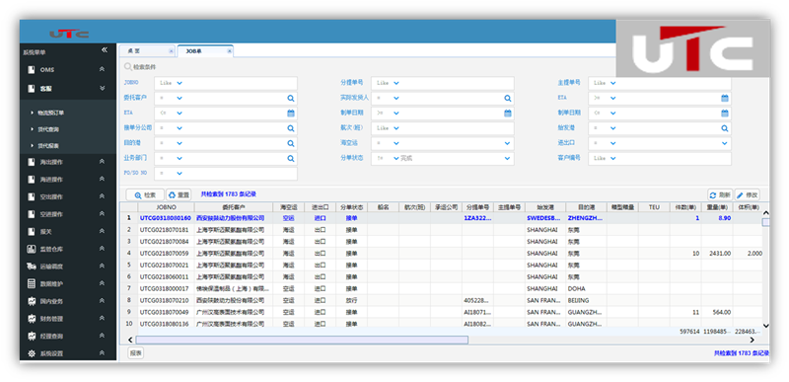Click the 报表 report button

pyautogui.click(x=135, y=353)
